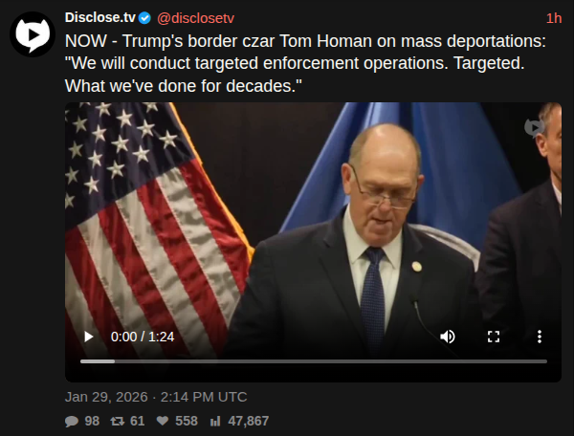This screenshot has width=574, height=436.
Task: Open the 1h relative timestamp link
Action: (554, 18)
